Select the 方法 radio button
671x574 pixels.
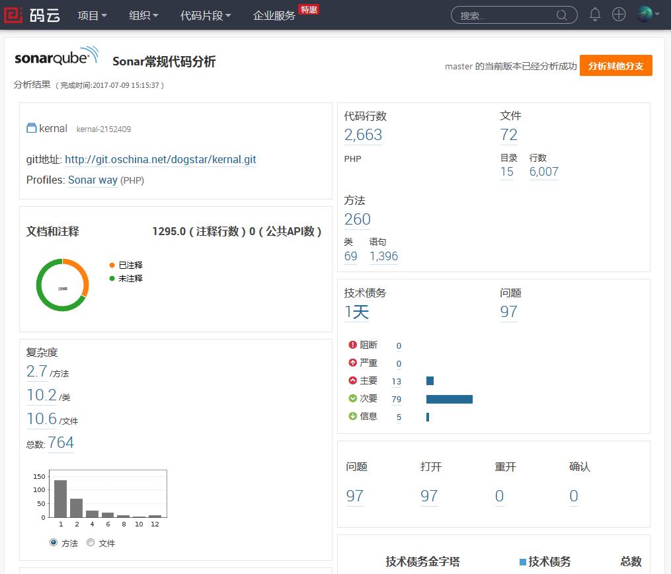click(x=54, y=542)
